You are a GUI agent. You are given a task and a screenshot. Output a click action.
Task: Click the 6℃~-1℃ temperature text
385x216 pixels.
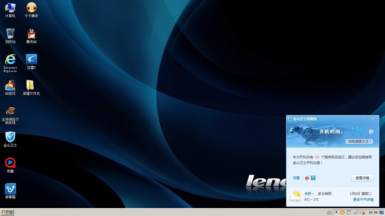point(312,200)
